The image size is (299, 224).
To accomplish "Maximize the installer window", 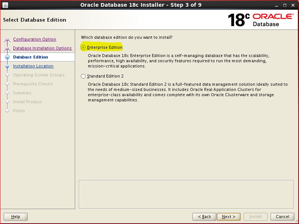I will (286, 5).
